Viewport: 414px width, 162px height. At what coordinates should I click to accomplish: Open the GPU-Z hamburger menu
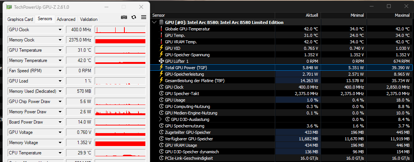tap(143, 17)
